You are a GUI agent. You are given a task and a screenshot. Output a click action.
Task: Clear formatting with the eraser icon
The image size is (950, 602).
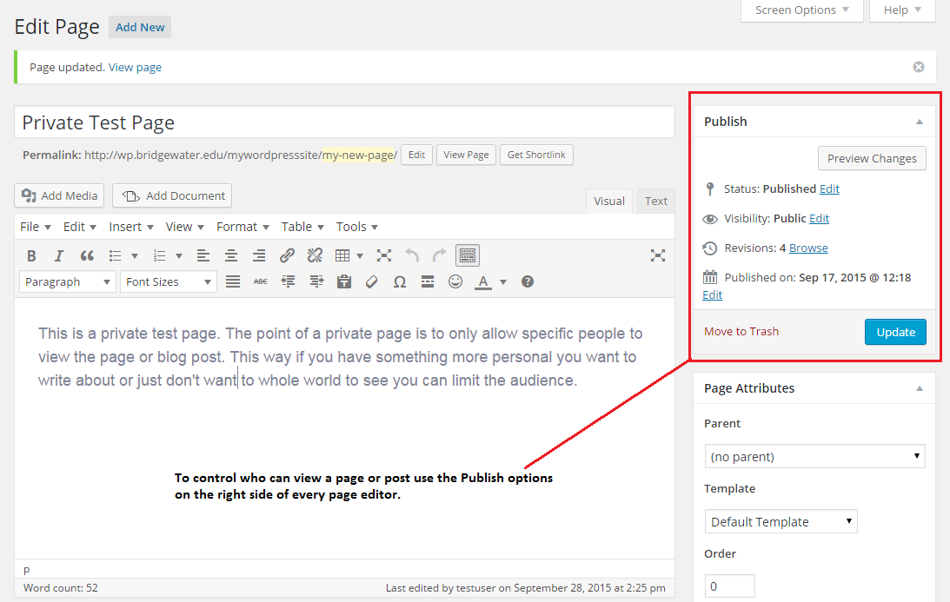click(372, 281)
